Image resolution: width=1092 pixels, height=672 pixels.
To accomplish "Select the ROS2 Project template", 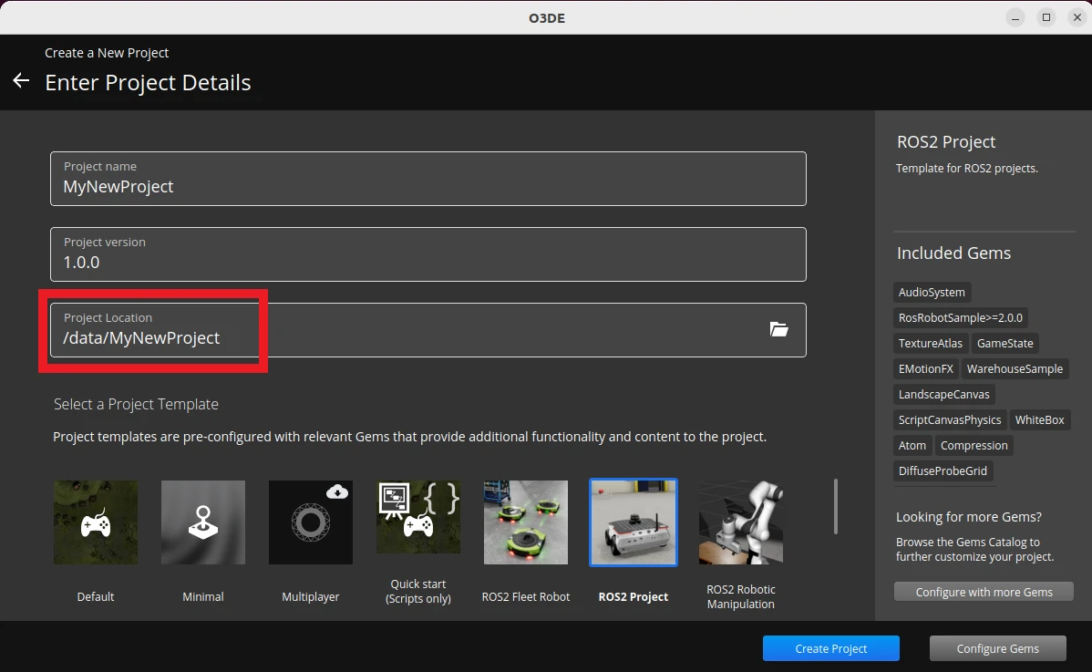I will 634,522.
